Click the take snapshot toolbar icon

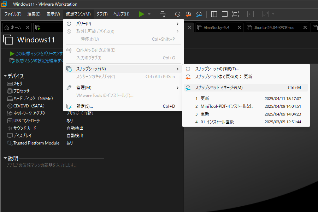tap(177, 14)
